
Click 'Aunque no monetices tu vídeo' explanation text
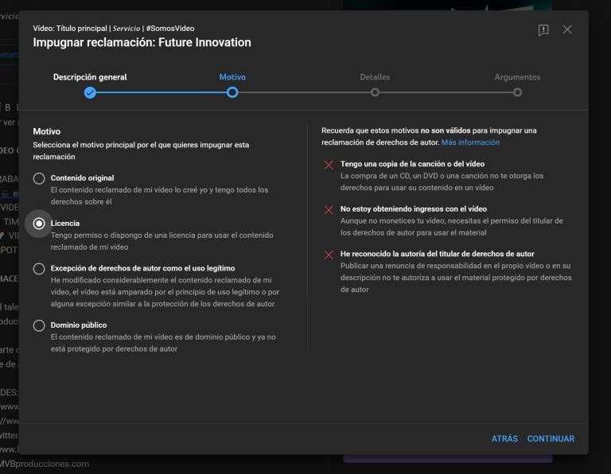point(452,227)
